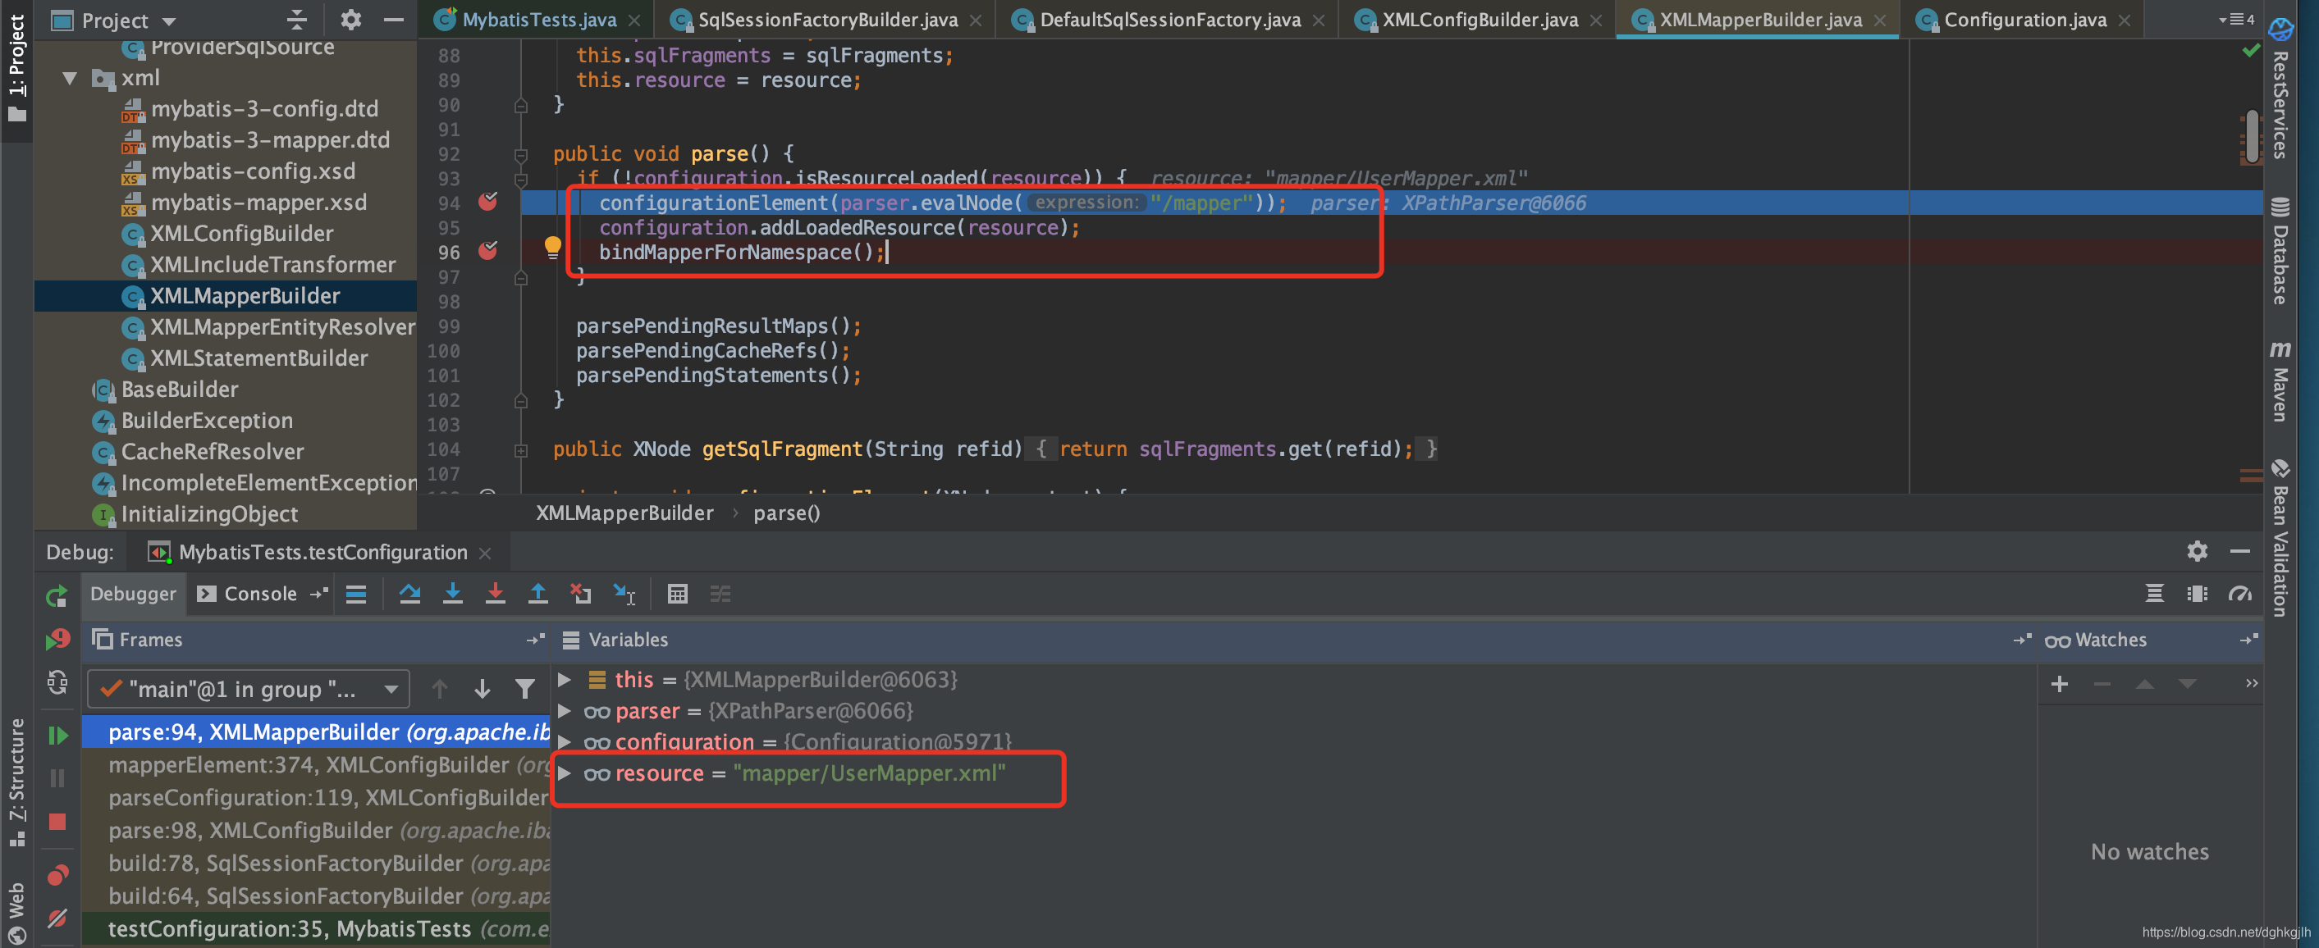Toggle the breakpoint on line 96

488,251
